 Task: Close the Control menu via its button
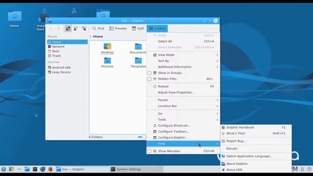[157, 28]
